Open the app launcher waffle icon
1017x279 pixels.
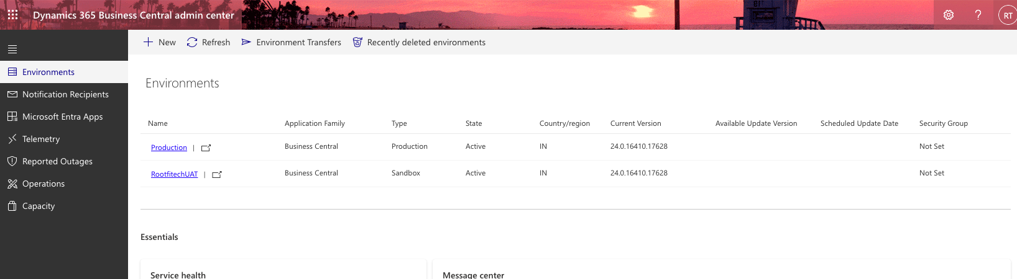coord(12,15)
